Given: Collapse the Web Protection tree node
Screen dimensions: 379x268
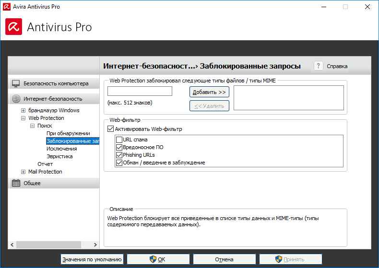Looking at the screenshot, I should [23, 118].
